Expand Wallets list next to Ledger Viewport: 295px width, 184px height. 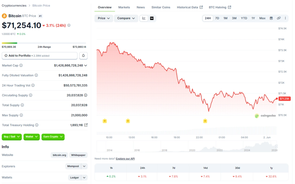pyautogui.click(x=84, y=177)
